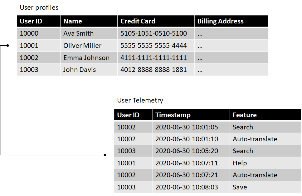The width and height of the screenshot is (302, 196).
Task: Select Oliver Miller's credit card number
Action: [153, 46]
